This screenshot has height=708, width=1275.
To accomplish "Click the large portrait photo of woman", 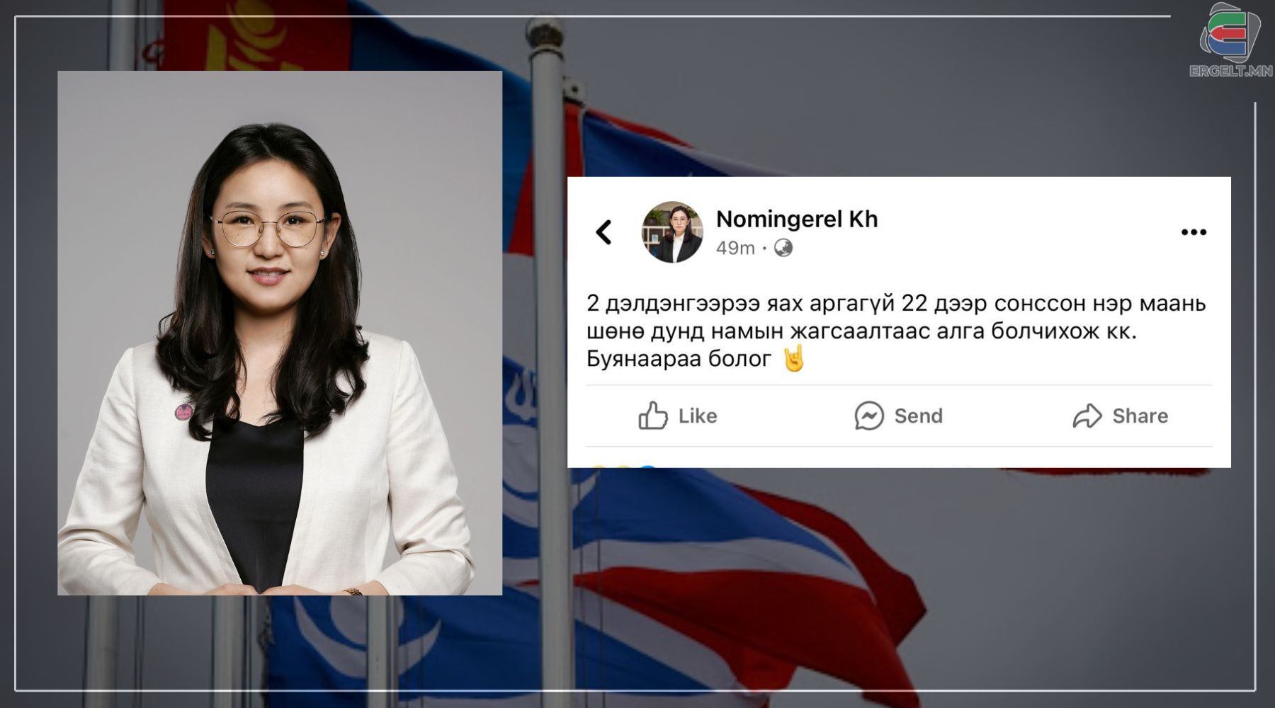I will point(280,333).
